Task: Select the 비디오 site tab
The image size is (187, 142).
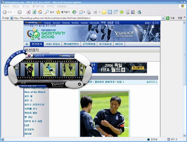Action: (x=119, y=44)
